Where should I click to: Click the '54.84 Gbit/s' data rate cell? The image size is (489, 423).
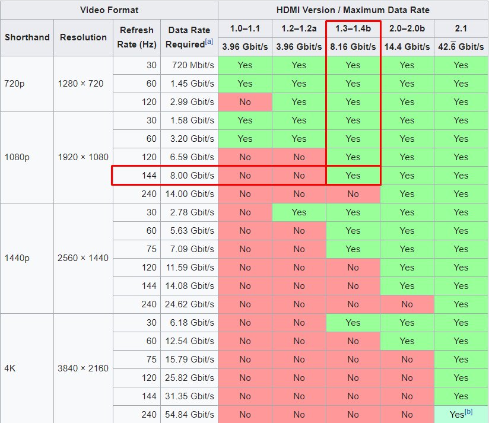[189, 415]
